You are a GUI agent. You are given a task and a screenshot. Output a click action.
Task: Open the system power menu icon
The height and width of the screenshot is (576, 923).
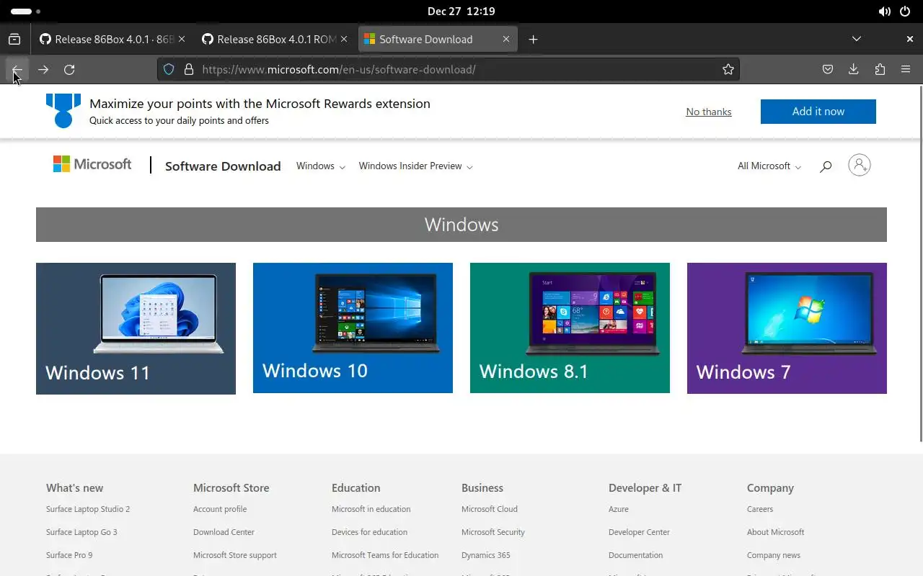coord(905,12)
